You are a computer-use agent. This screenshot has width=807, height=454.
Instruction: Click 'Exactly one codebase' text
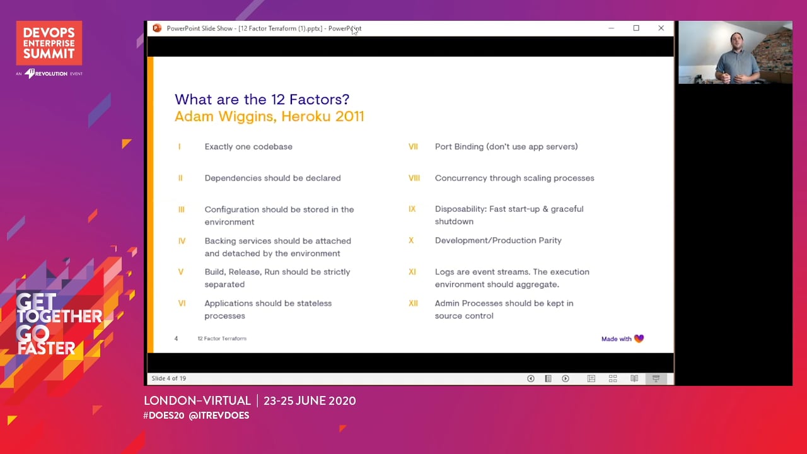click(x=248, y=146)
